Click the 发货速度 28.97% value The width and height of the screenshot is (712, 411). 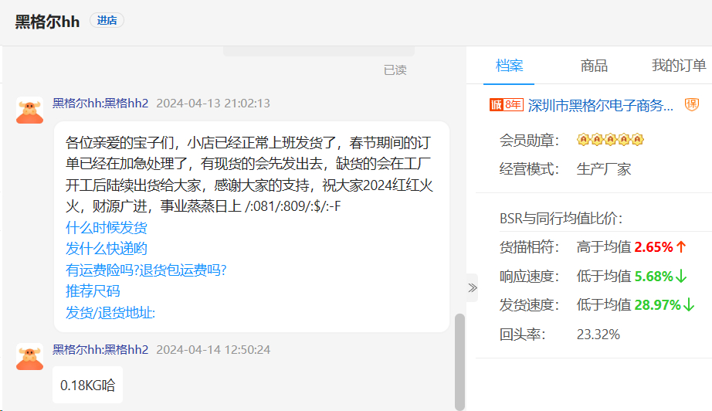click(657, 304)
